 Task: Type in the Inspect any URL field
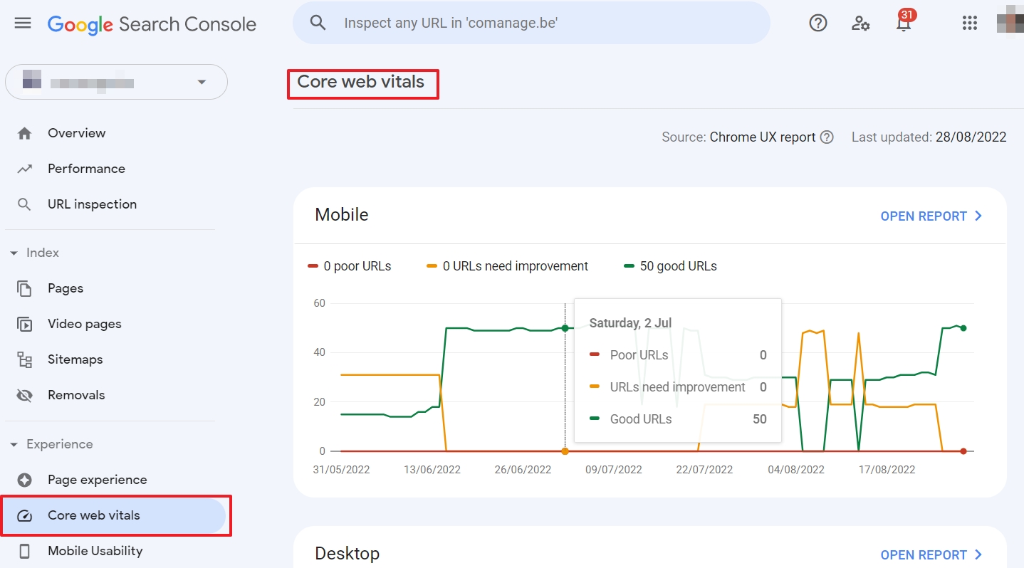click(x=531, y=23)
